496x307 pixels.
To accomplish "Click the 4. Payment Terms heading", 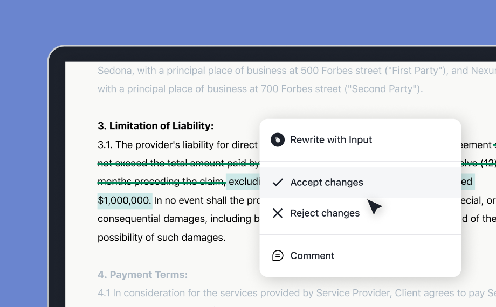I will (x=142, y=275).
